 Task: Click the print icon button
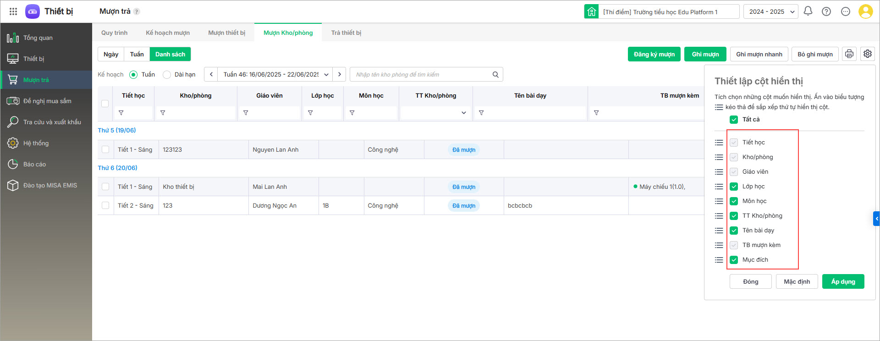point(849,54)
